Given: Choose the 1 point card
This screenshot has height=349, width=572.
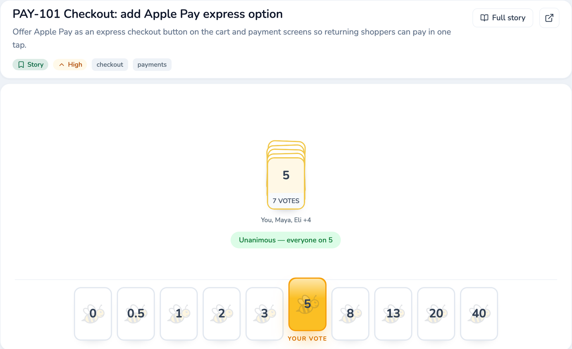Looking at the screenshot, I should [179, 313].
